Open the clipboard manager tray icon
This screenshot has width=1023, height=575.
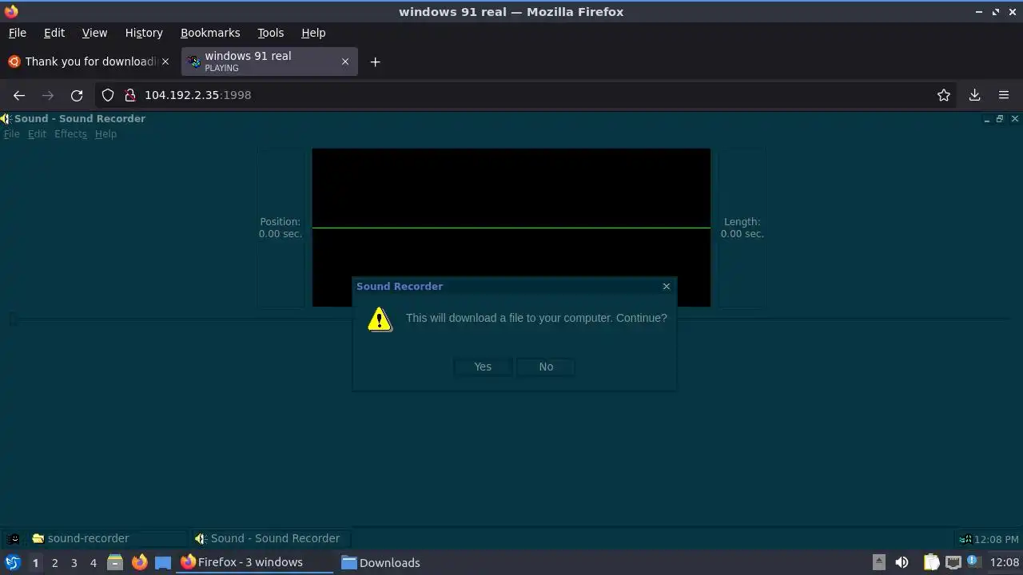(931, 562)
